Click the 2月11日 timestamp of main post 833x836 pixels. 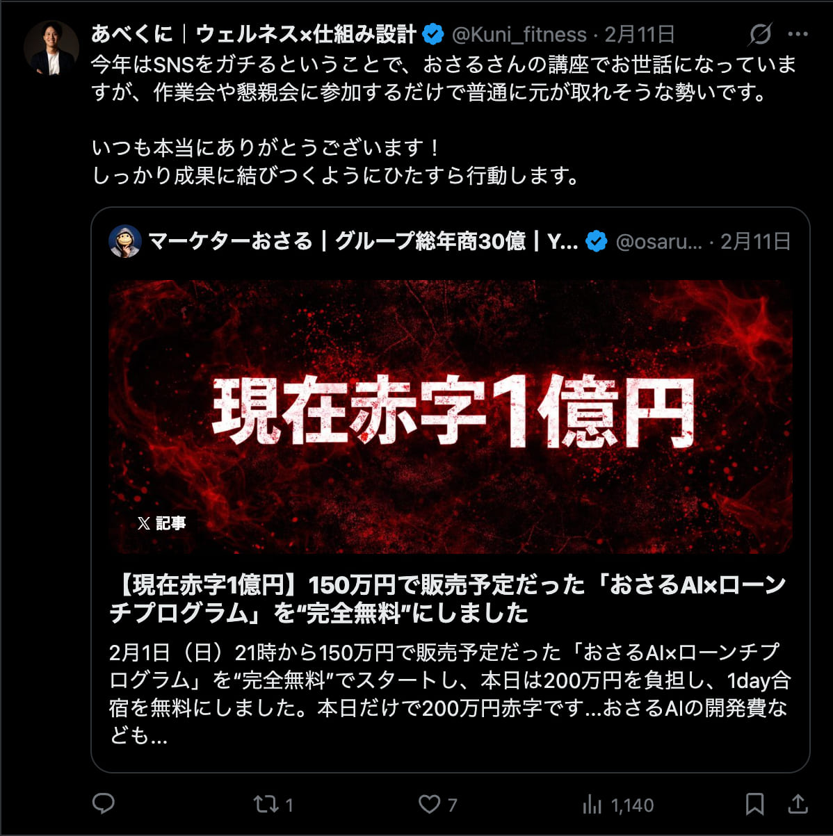point(639,34)
